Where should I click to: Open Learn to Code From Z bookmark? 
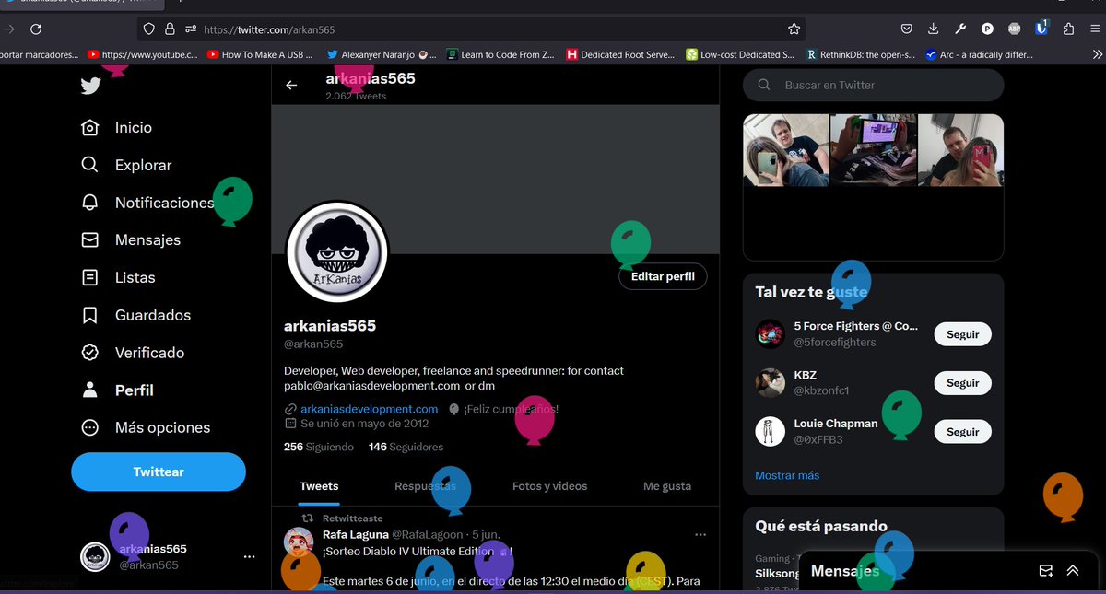pyautogui.click(x=500, y=54)
